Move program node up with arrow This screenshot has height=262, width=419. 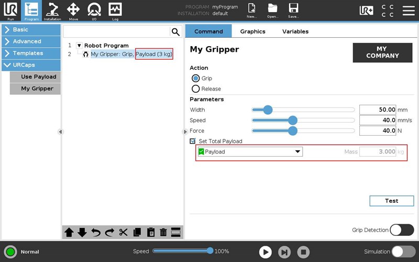coord(69,232)
